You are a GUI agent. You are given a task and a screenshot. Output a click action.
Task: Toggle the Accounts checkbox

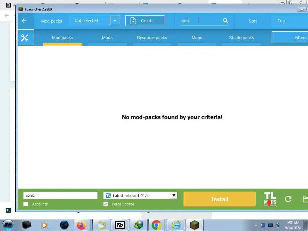tap(26, 204)
